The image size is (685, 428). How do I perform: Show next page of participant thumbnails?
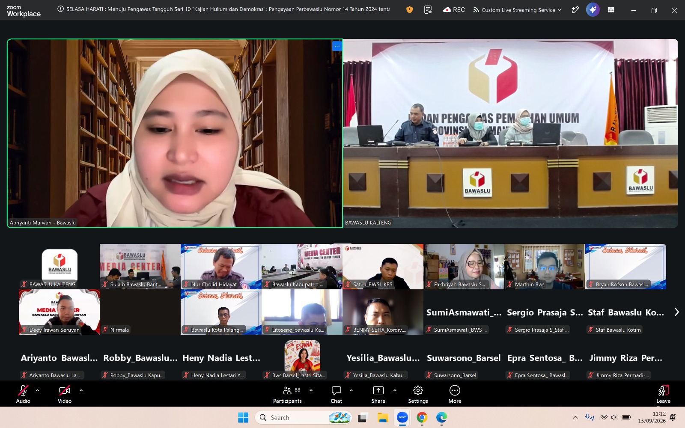pyautogui.click(x=676, y=312)
